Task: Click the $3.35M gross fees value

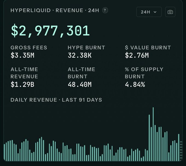Action: (x=22, y=55)
